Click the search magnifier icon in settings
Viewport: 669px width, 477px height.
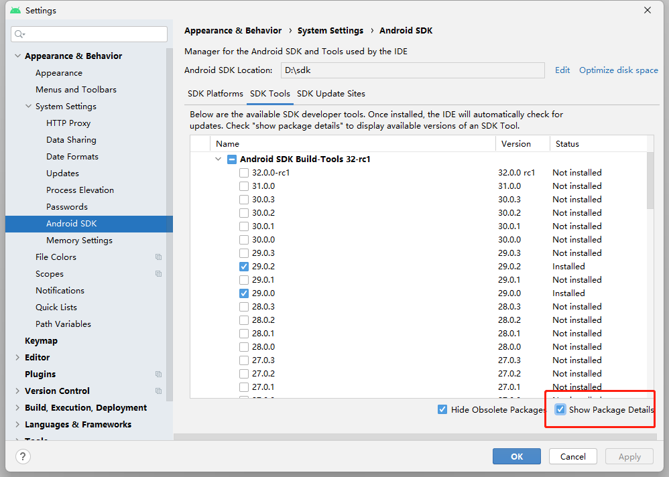(x=19, y=34)
